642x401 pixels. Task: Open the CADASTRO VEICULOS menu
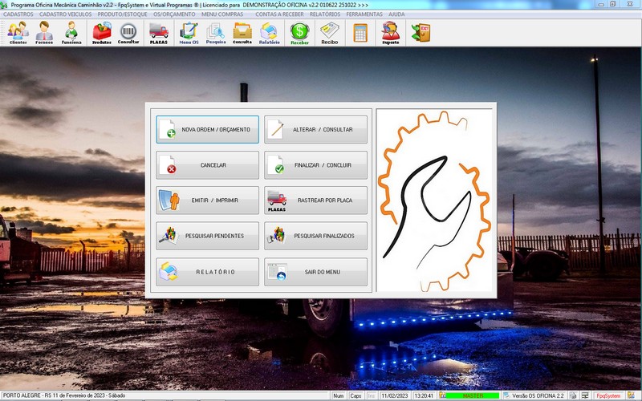tap(66, 14)
